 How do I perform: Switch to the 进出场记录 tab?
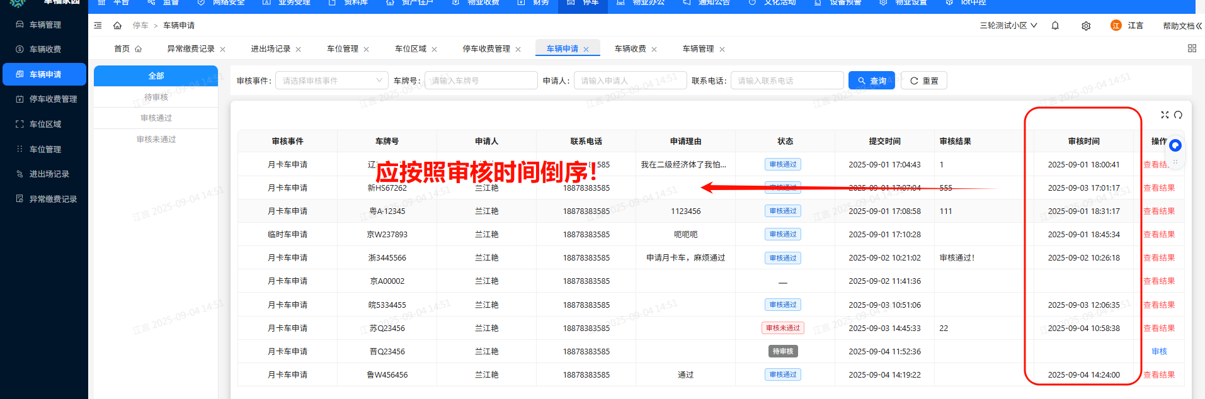click(x=271, y=48)
